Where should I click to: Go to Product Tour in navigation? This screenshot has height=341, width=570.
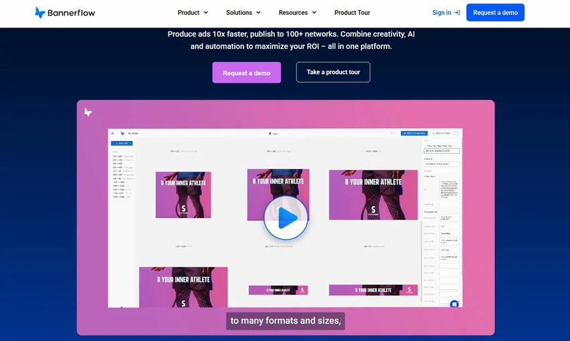point(352,13)
